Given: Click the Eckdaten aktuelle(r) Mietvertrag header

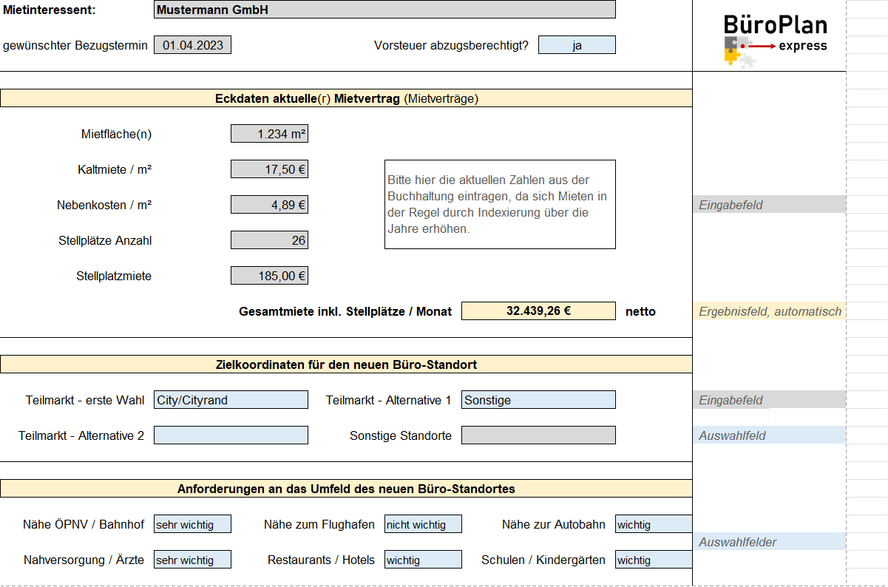Looking at the screenshot, I should [x=346, y=98].
